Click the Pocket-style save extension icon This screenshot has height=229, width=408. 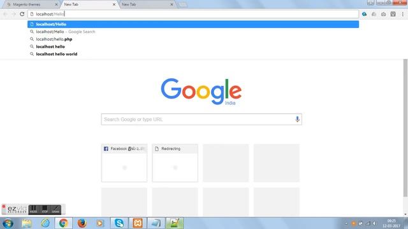pos(393,14)
